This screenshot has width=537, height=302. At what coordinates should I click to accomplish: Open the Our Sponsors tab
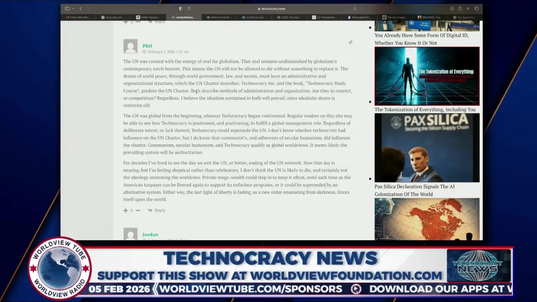click(x=465, y=17)
